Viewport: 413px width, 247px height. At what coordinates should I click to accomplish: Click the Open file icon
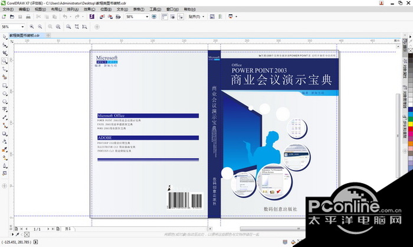[12, 17]
